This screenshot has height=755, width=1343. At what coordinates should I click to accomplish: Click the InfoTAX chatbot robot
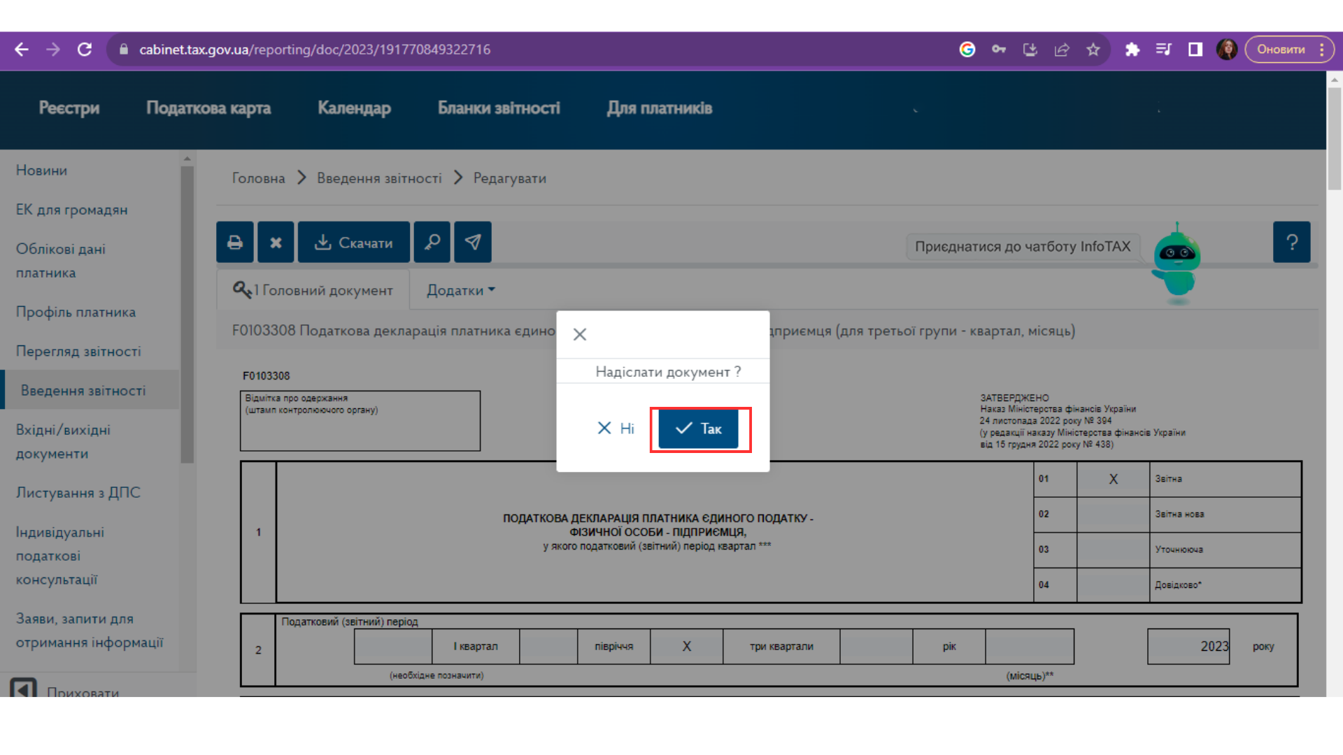tap(1177, 263)
